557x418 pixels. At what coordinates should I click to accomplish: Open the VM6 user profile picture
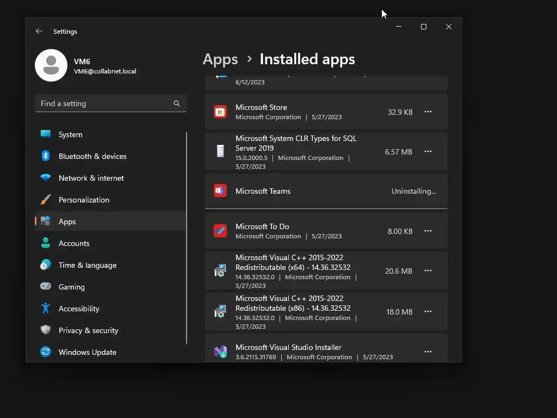point(51,65)
